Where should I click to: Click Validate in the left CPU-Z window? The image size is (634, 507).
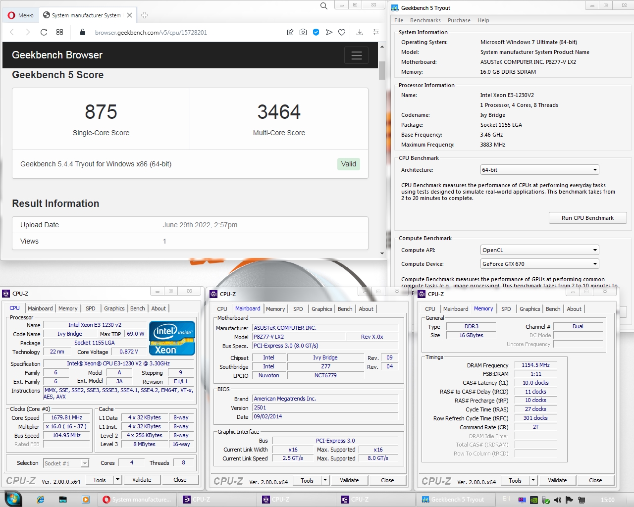point(142,480)
